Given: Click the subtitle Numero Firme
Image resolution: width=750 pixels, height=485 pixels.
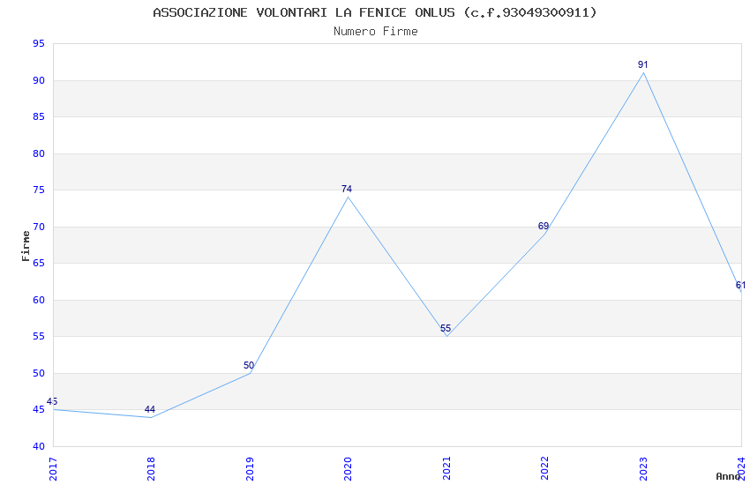Looking at the screenshot, I should (x=376, y=32).
